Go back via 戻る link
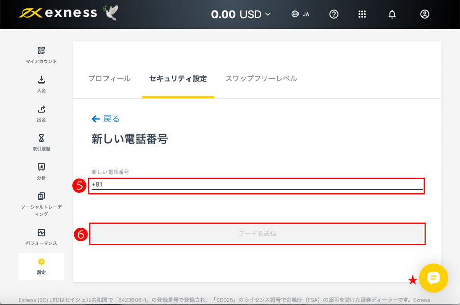This screenshot has height=305, width=460. pyautogui.click(x=105, y=119)
